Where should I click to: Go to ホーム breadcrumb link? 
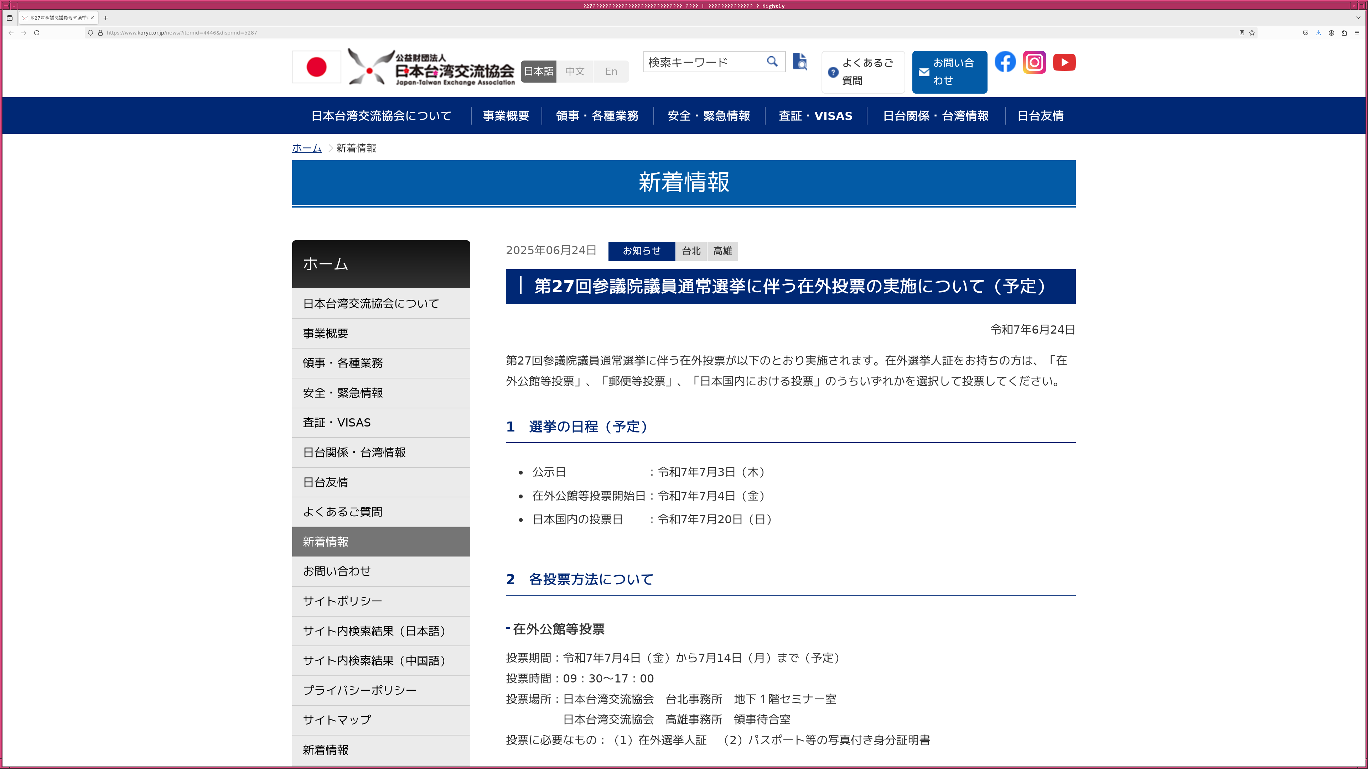pos(306,148)
